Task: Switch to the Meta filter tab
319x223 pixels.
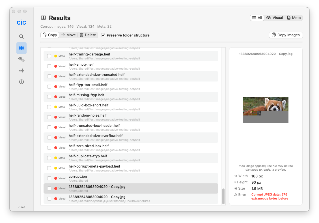Action: [x=294, y=18]
